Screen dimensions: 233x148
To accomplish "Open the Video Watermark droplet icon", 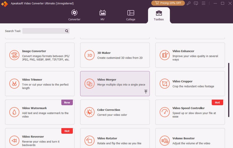I will coord(14,112).
